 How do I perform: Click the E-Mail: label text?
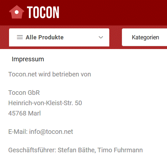(x=18, y=132)
